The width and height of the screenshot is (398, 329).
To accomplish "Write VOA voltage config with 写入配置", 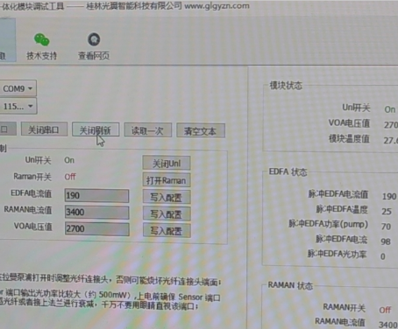I will pos(167,231).
